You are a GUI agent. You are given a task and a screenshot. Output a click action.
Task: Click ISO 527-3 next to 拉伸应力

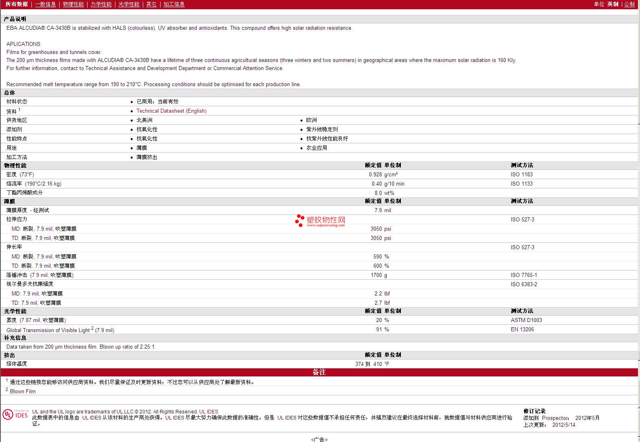coord(522,219)
